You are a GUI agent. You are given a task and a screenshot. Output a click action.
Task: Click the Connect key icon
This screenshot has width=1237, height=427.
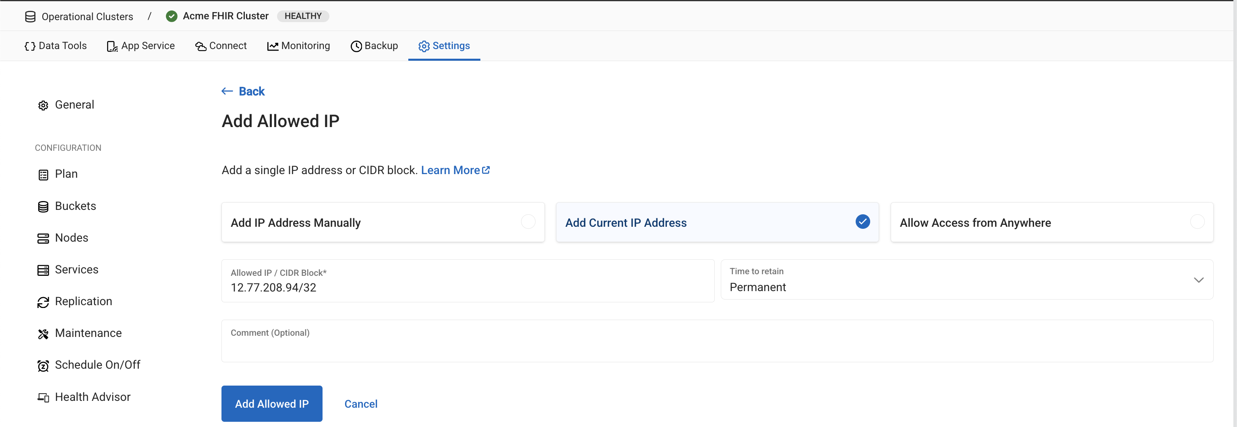point(200,46)
